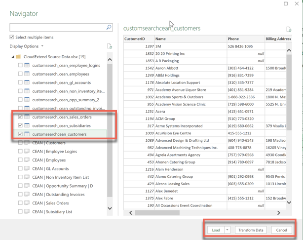
Task: Click the preview vertical scrollbar thumb
Action: 289,92
